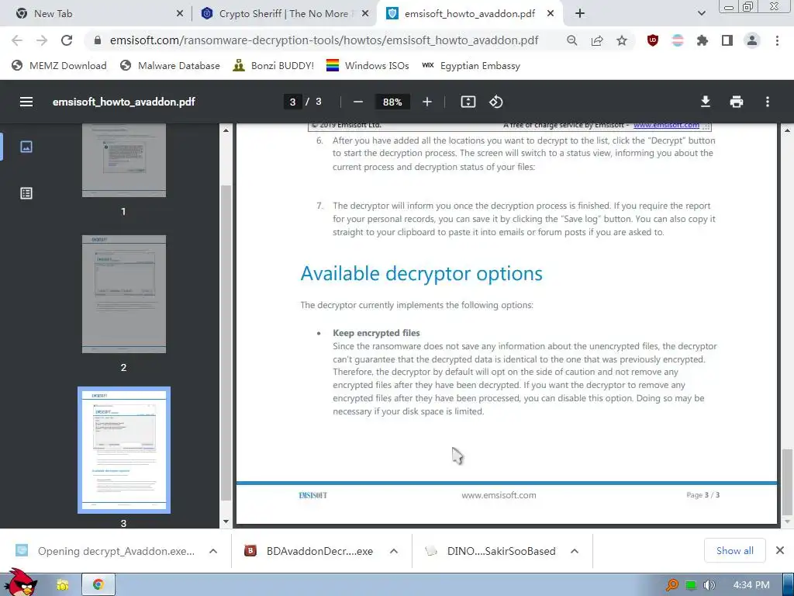Open the Chrome profile avatar
The image size is (794, 596).
[x=752, y=40]
